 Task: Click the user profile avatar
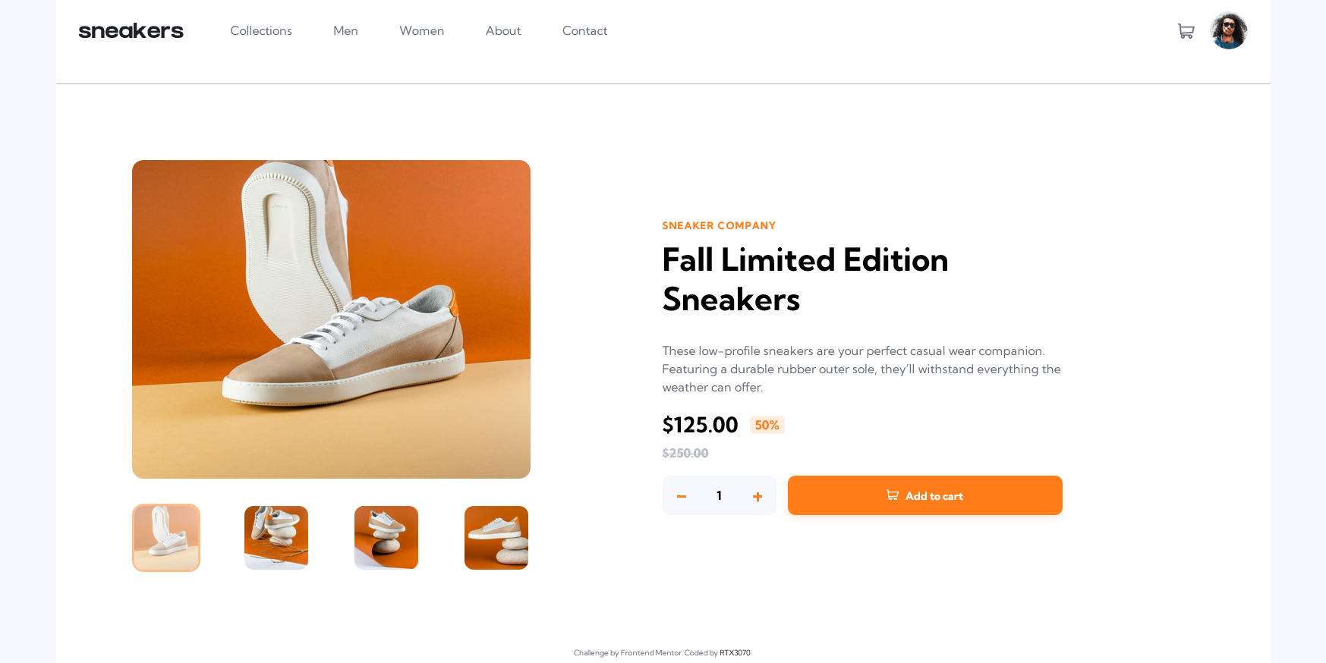point(1228,30)
